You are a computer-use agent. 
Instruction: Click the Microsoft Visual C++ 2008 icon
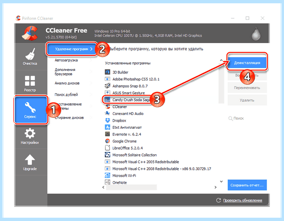click(107, 168)
